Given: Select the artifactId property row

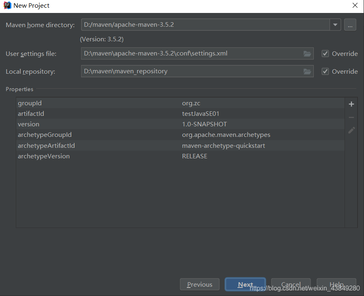Looking at the screenshot, I should coord(180,114).
